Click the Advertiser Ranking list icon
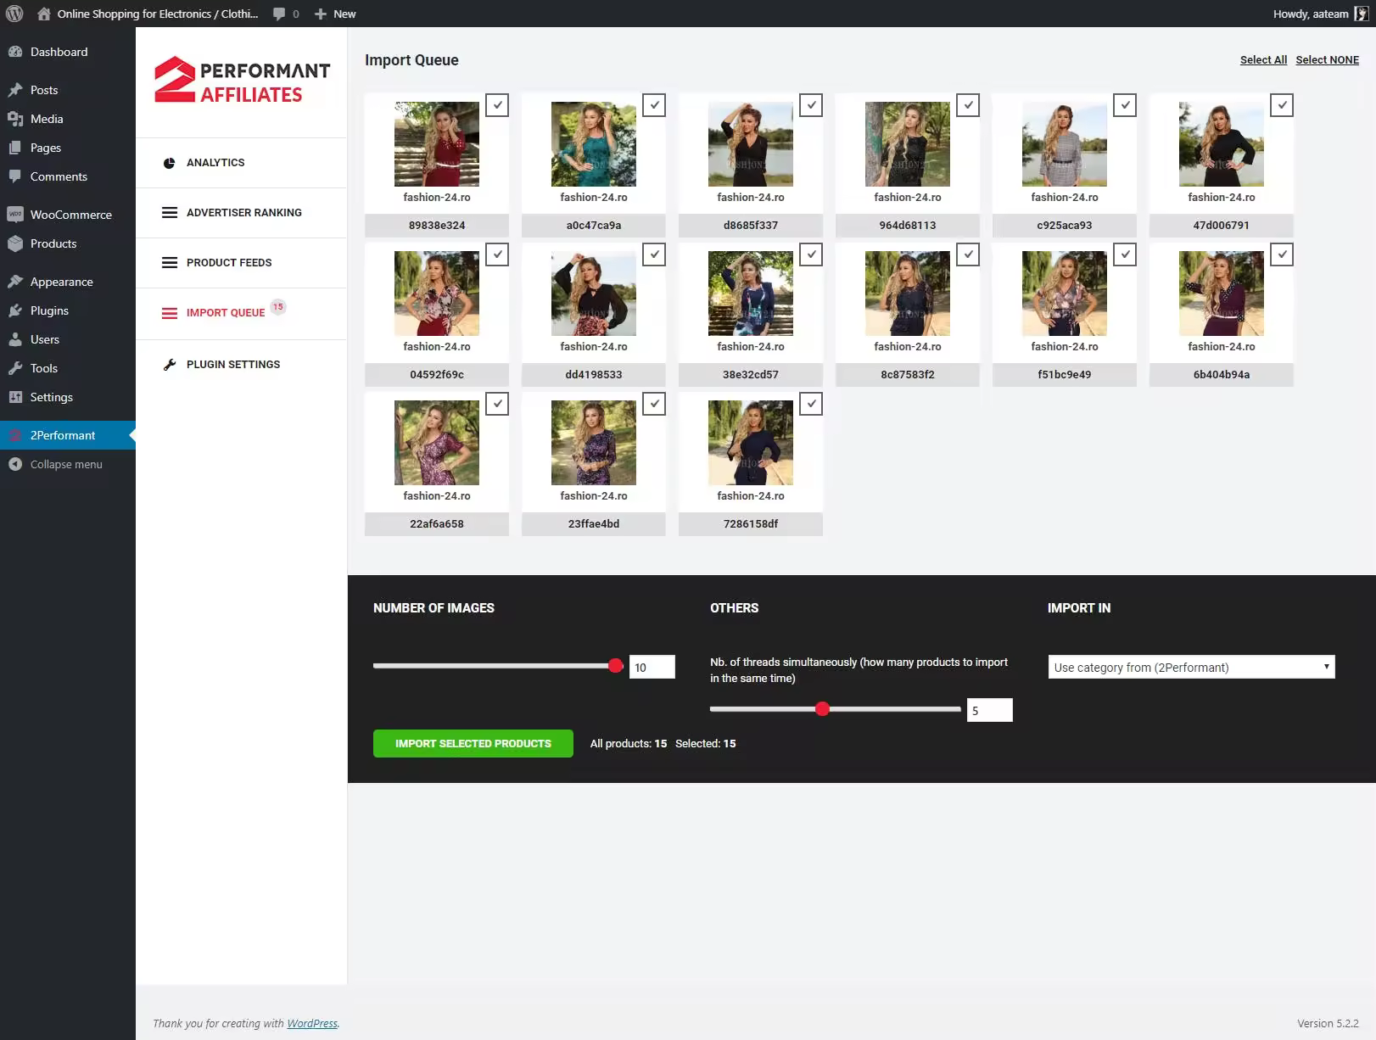The image size is (1376, 1040). (170, 213)
